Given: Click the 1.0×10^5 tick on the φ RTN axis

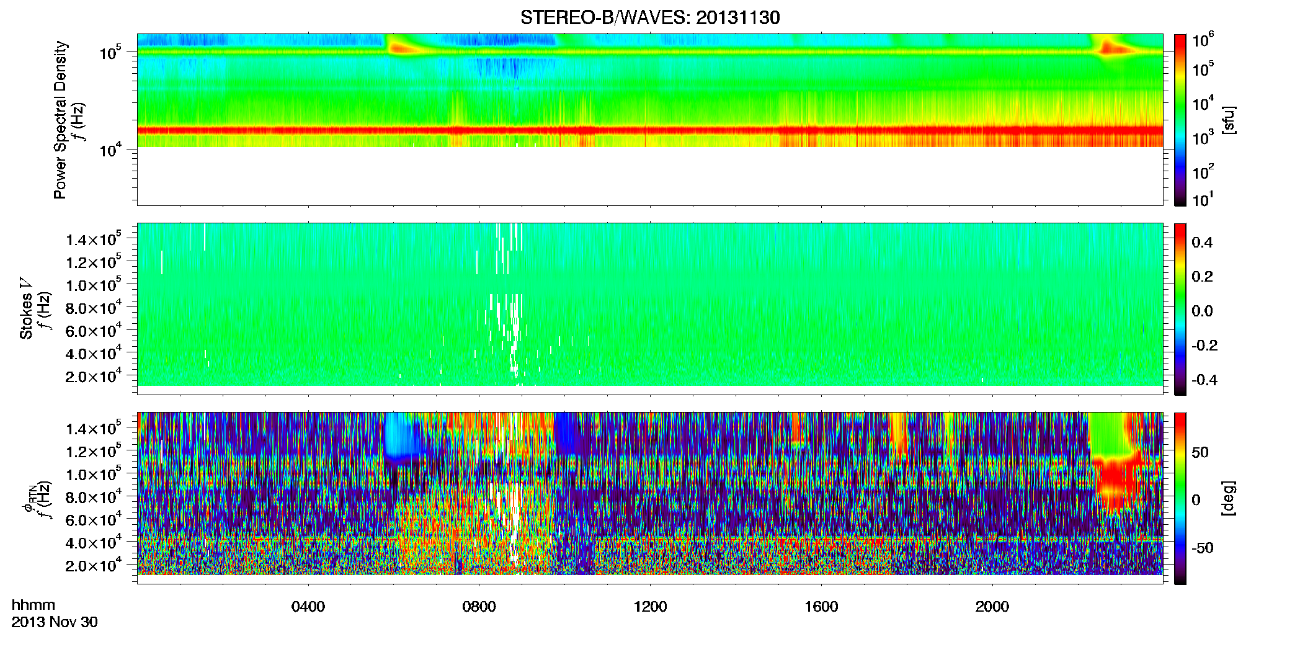Looking at the screenshot, I should coord(94,474).
